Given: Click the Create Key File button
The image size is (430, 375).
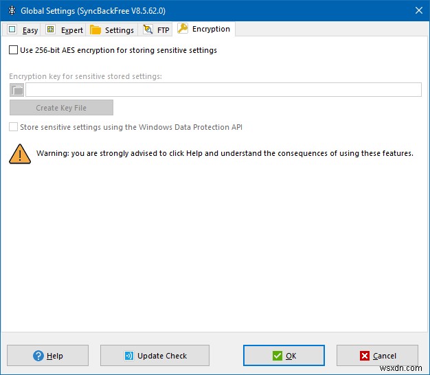Looking at the screenshot, I should [x=61, y=107].
